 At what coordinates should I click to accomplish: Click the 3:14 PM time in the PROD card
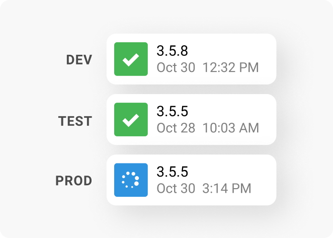[227, 189]
